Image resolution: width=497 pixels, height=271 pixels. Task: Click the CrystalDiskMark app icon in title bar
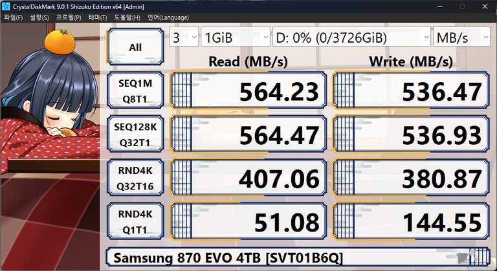pyautogui.click(x=5, y=6)
